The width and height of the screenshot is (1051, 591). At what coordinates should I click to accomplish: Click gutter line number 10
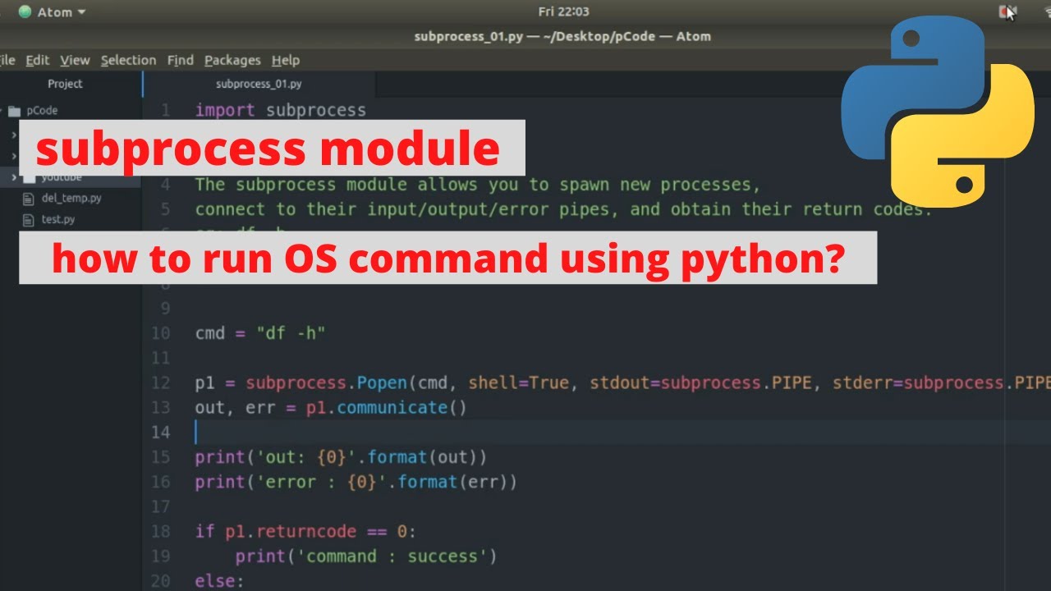pos(161,333)
